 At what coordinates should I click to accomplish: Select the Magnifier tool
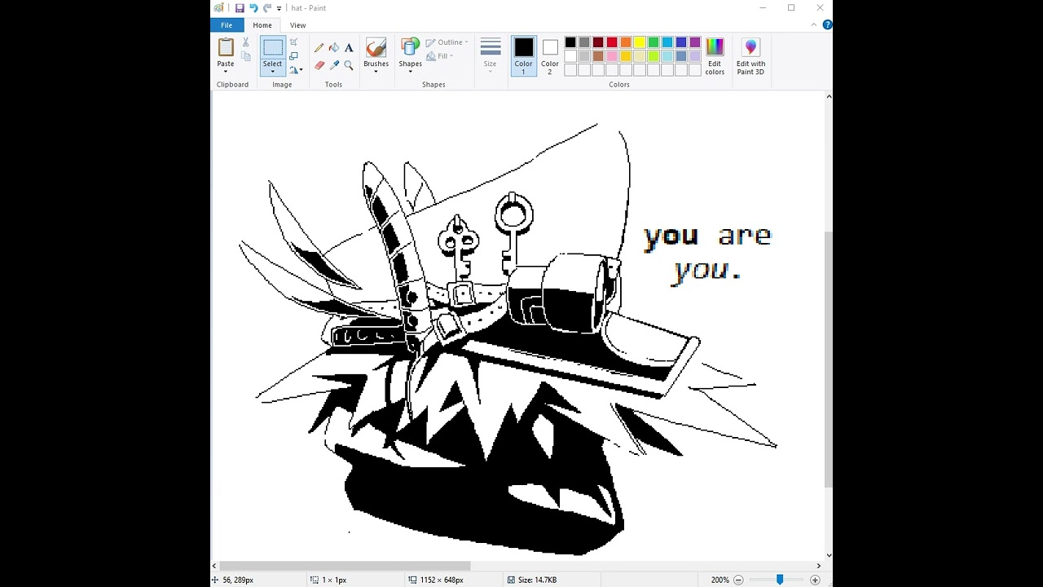[x=349, y=65]
